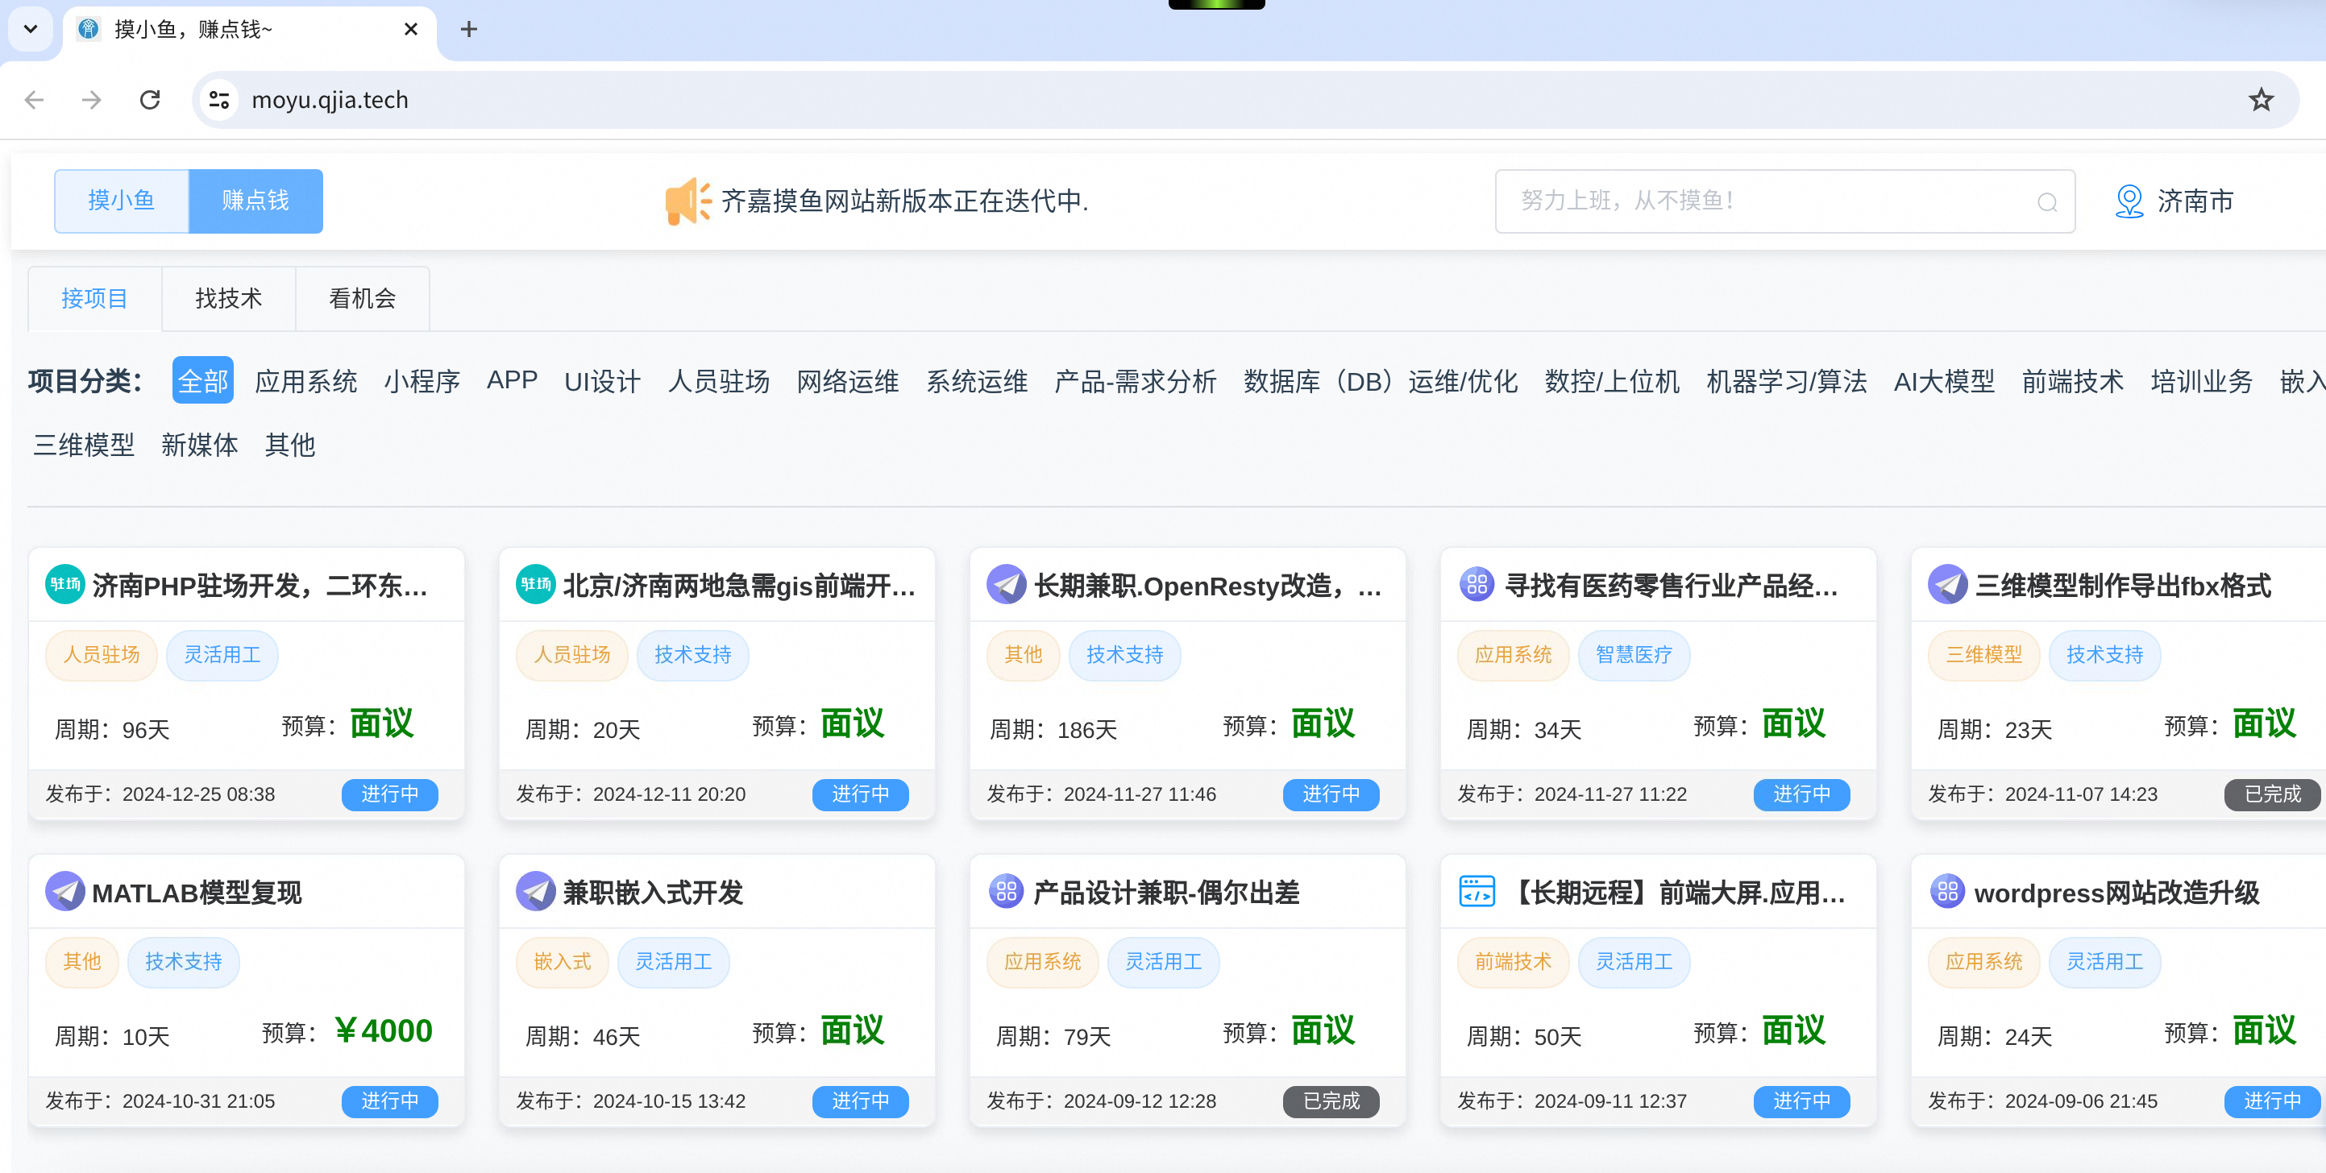
Task: Open the site info icon in the address bar
Action: click(218, 99)
